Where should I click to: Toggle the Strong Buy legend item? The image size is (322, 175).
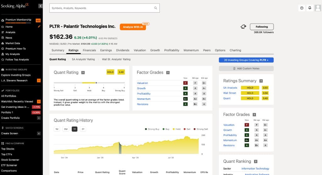[152, 129]
